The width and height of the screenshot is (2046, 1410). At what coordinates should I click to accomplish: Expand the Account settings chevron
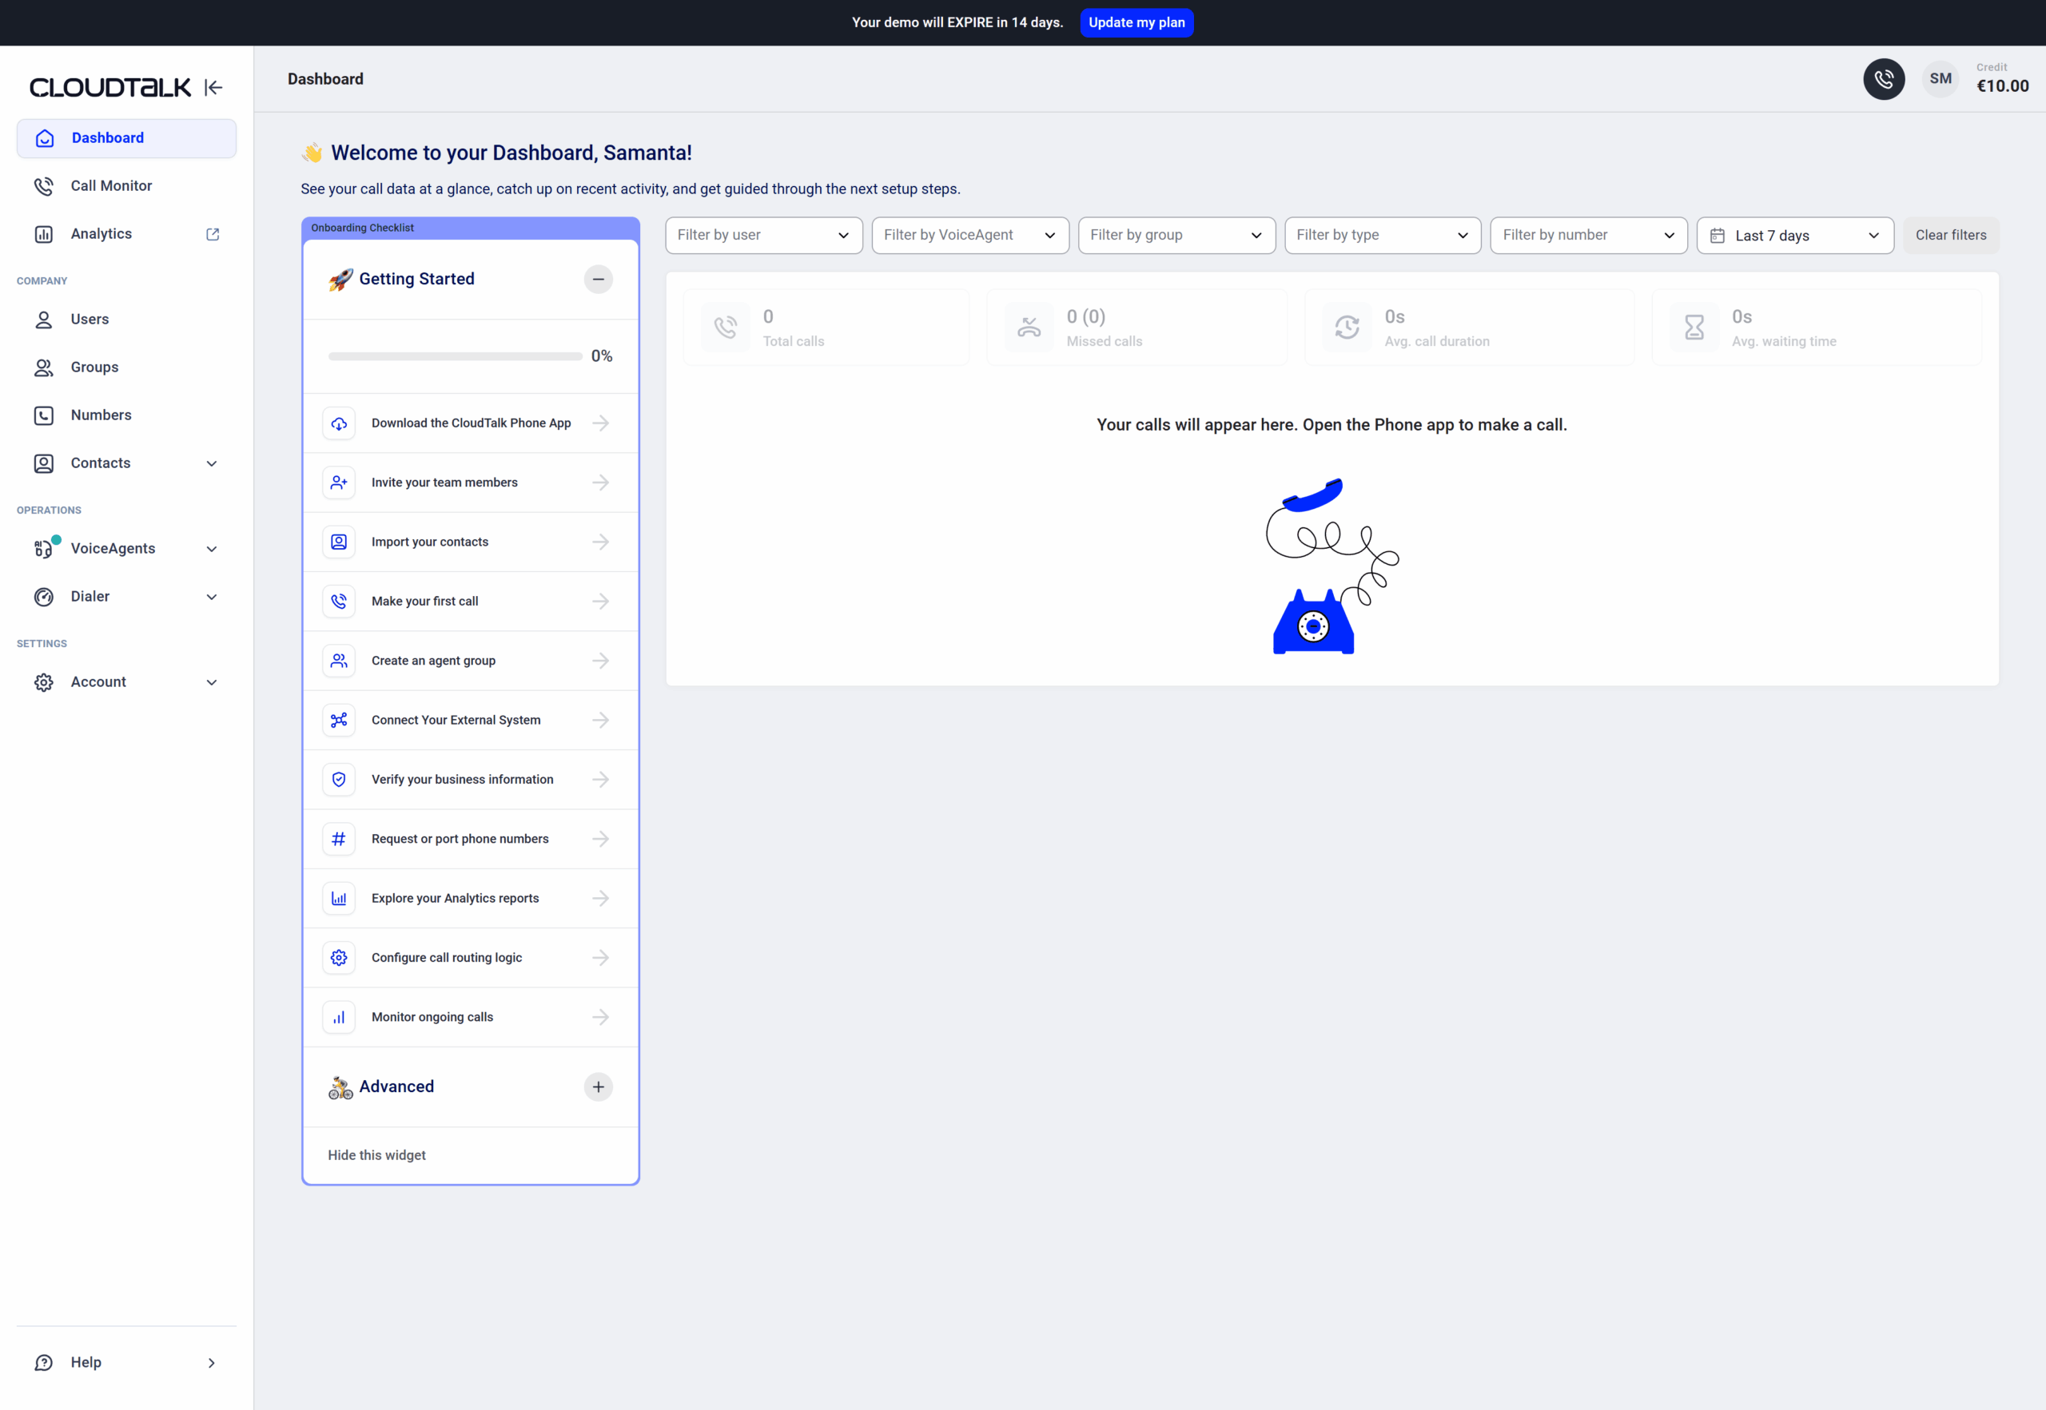tap(212, 683)
